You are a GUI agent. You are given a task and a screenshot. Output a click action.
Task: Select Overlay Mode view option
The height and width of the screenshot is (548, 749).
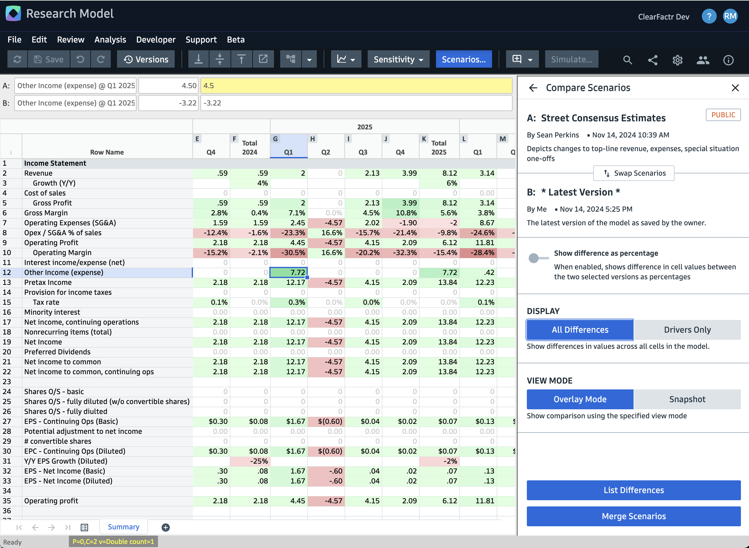580,399
